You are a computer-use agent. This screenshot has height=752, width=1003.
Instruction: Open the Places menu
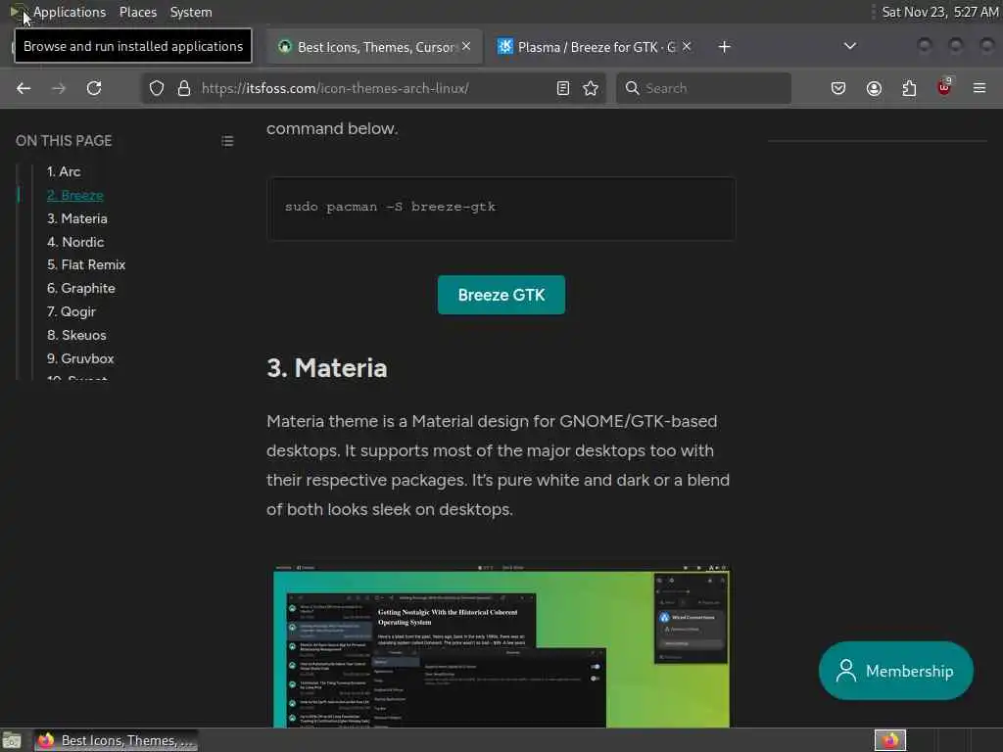[137, 12]
